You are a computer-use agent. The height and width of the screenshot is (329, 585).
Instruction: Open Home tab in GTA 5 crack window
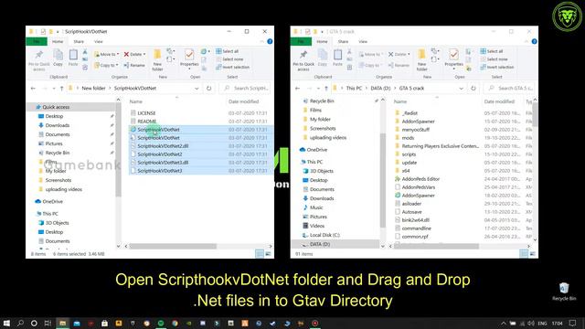[x=322, y=41]
